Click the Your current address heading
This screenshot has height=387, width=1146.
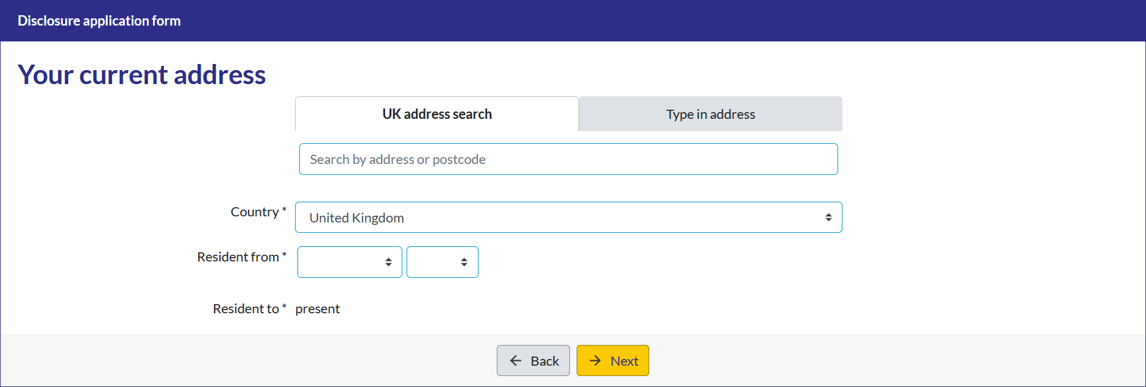click(x=142, y=74)
